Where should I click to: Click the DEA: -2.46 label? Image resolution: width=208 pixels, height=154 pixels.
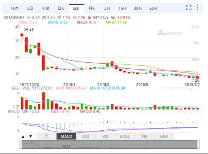(x=60, y=111)
